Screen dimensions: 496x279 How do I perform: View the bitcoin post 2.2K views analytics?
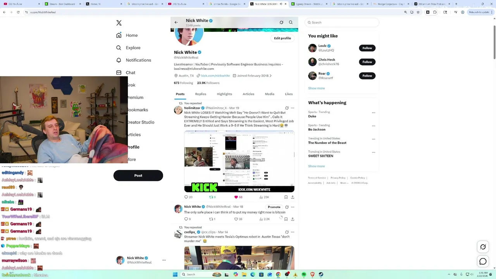[x=264, y=219]
